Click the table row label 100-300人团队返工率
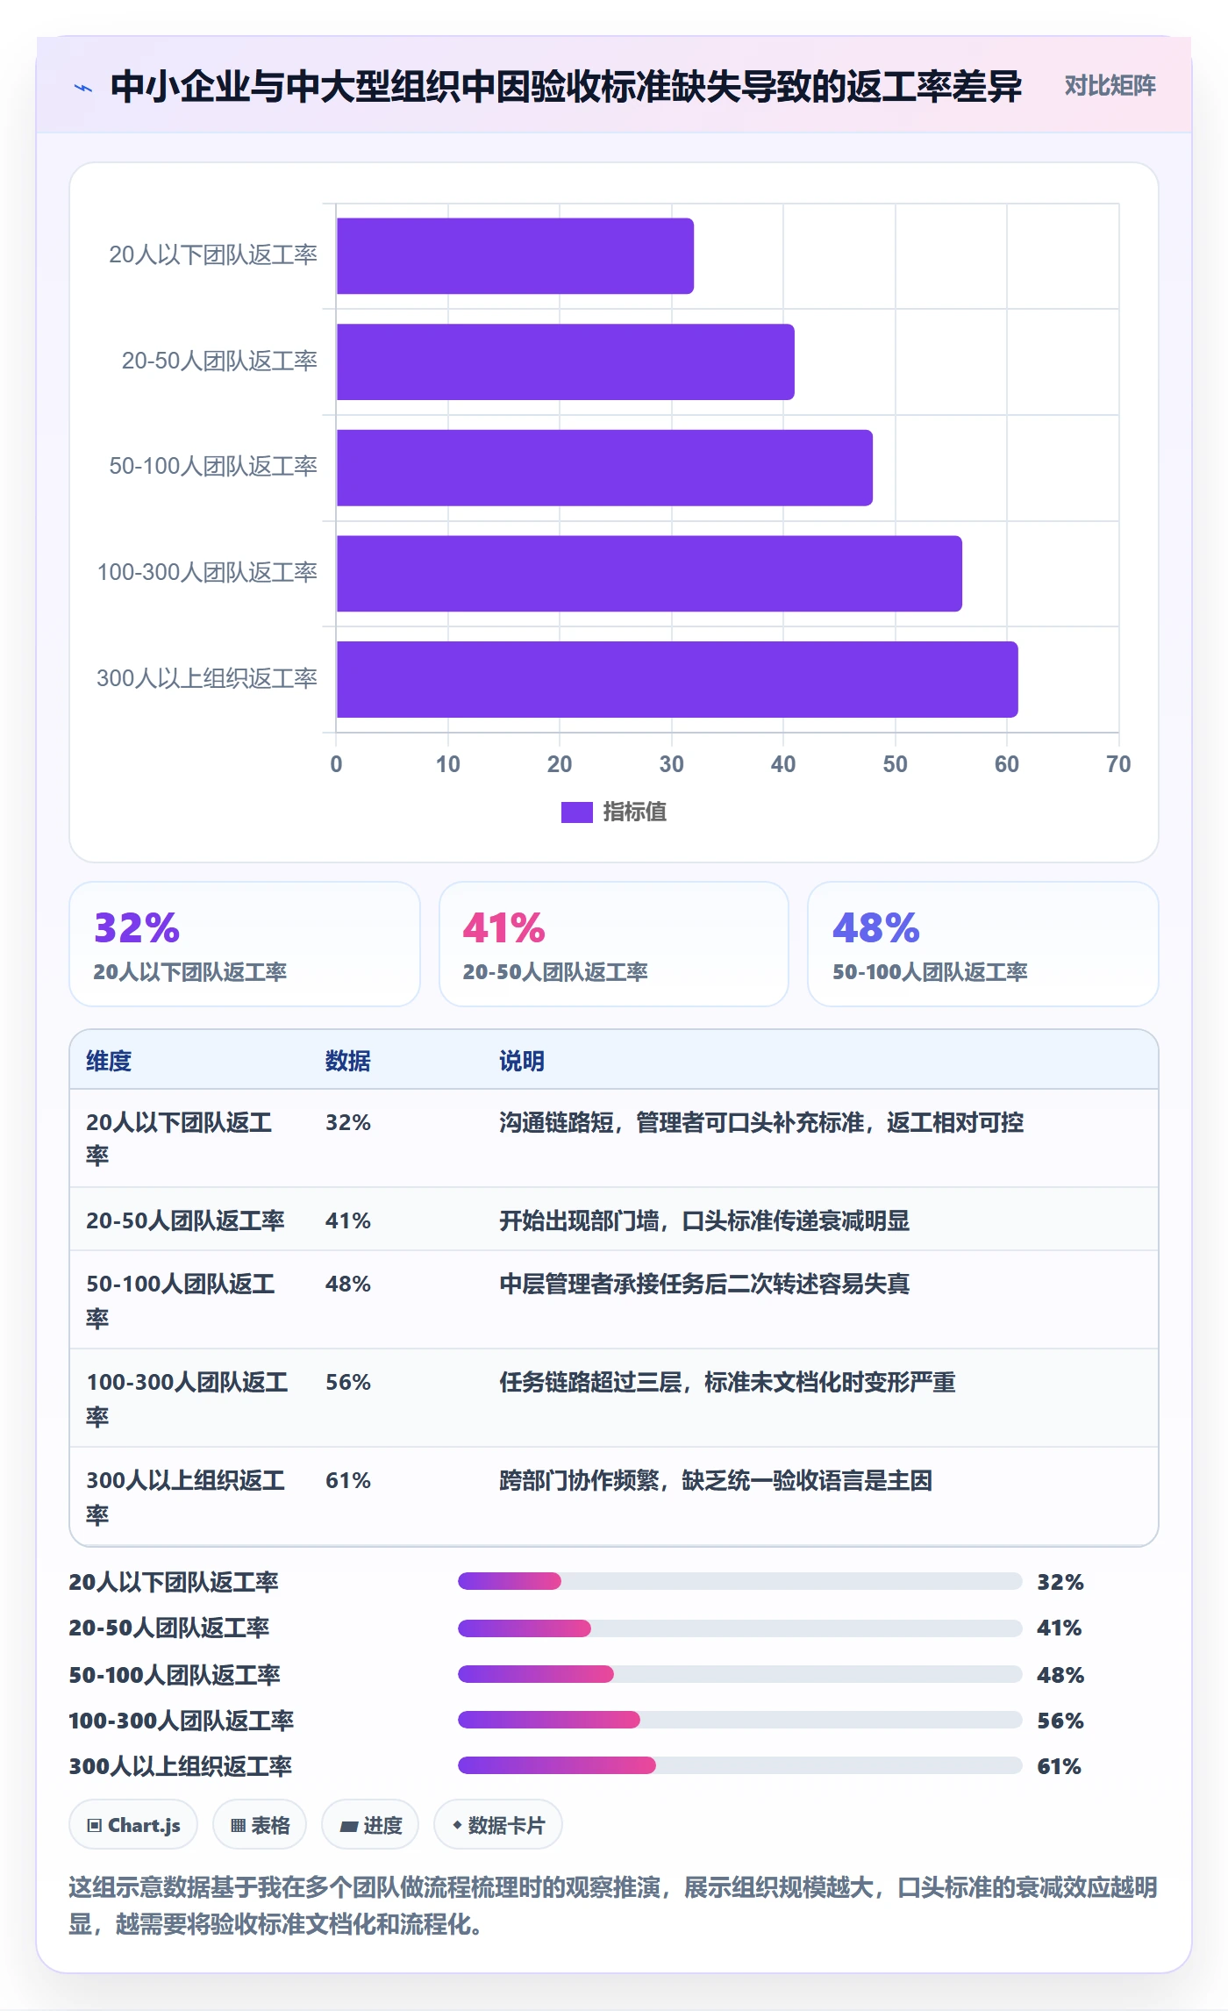This screenshot has height=2011, width=1228. click(x=187, y=1399)
